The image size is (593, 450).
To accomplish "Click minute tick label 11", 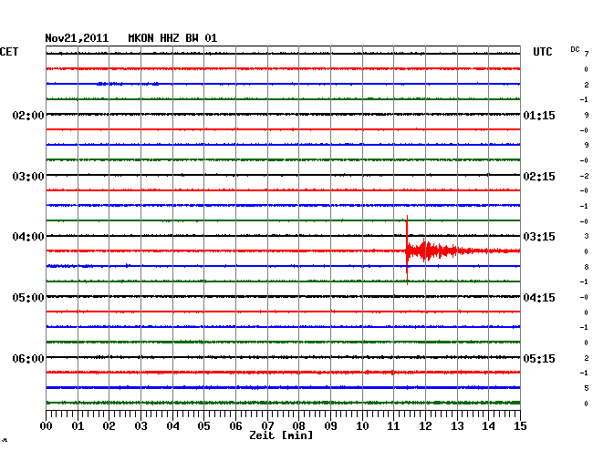I will pos(394,426).
